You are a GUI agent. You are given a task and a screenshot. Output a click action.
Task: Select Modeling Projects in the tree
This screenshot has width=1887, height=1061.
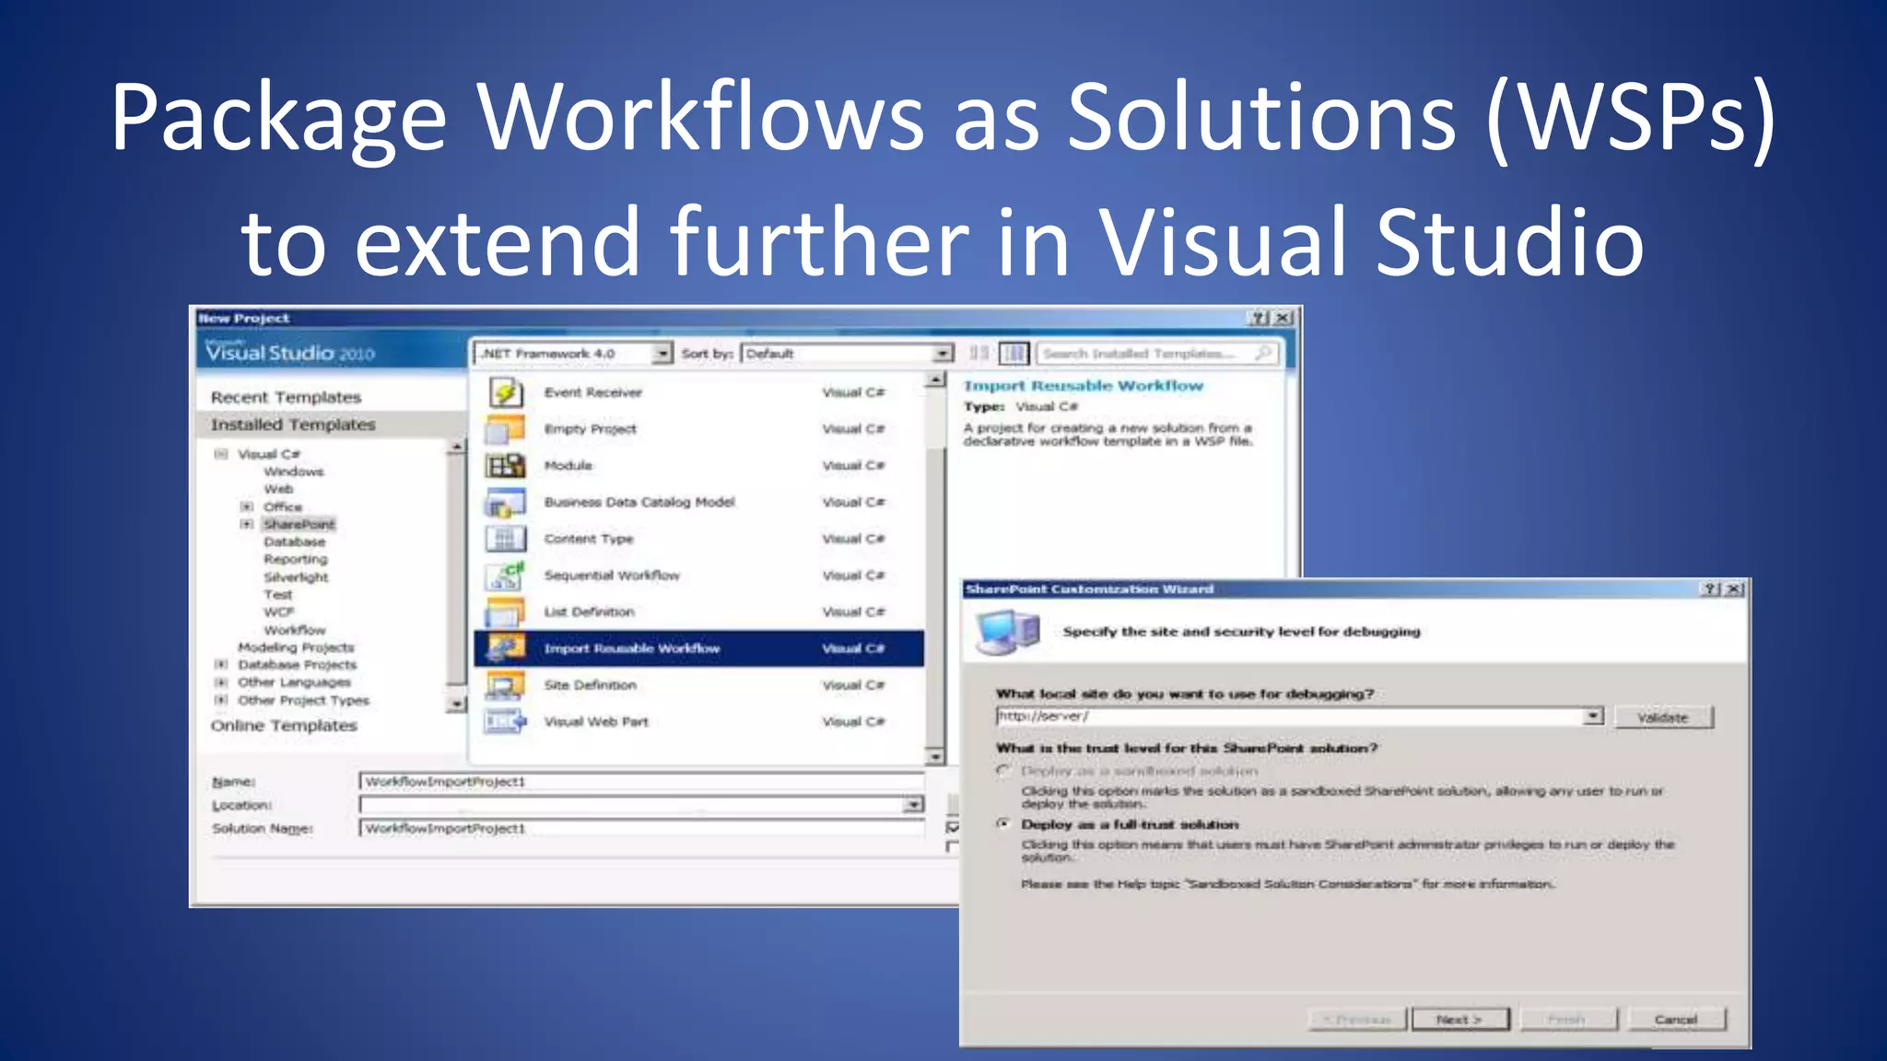[x=296, y=647]
